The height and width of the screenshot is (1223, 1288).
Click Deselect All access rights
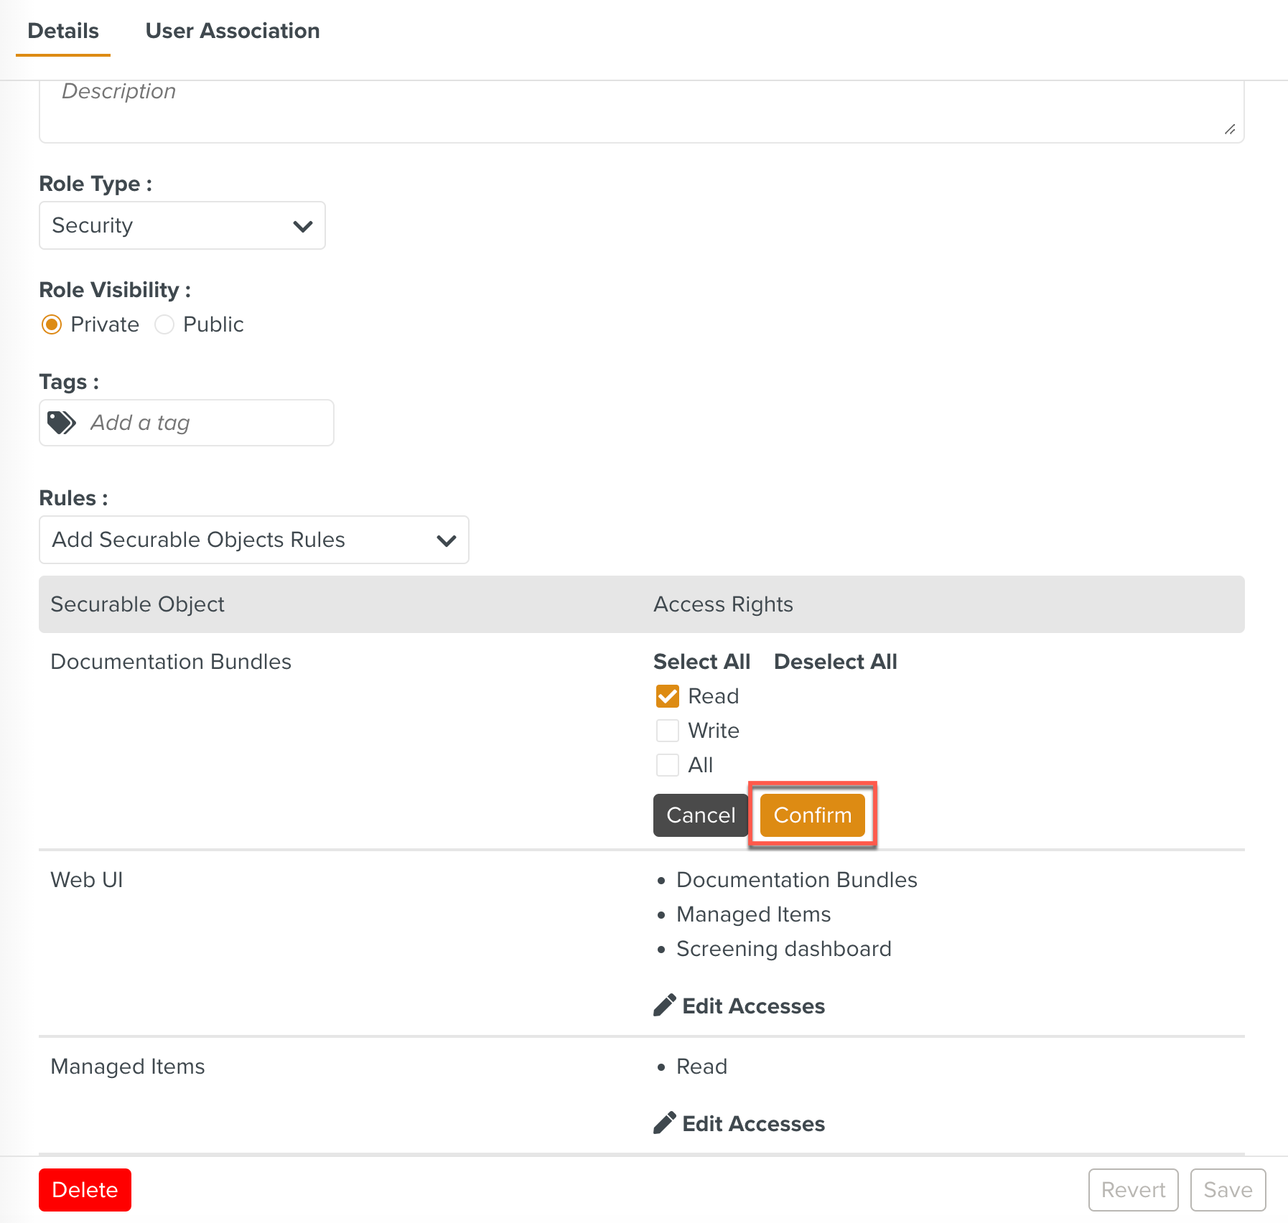(x=835, y=662)
